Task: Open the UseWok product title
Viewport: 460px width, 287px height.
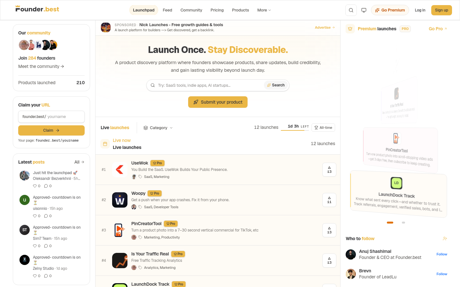Action: (x=140, y=163)
